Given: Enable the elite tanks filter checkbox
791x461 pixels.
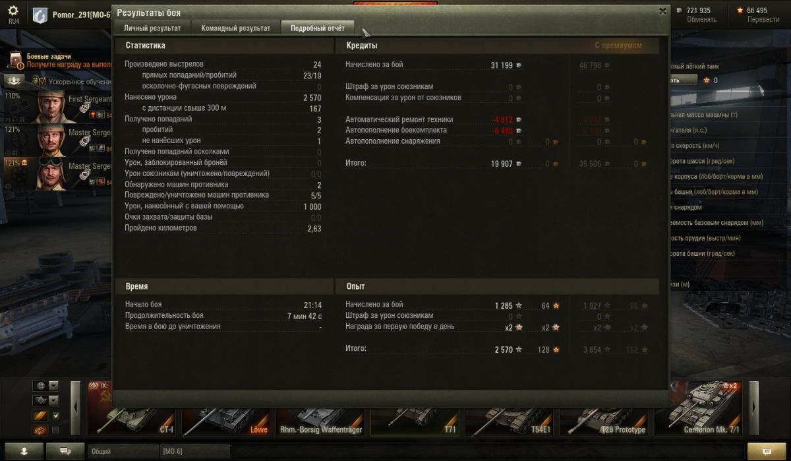Looking at the screenshot, I should 55,431.
